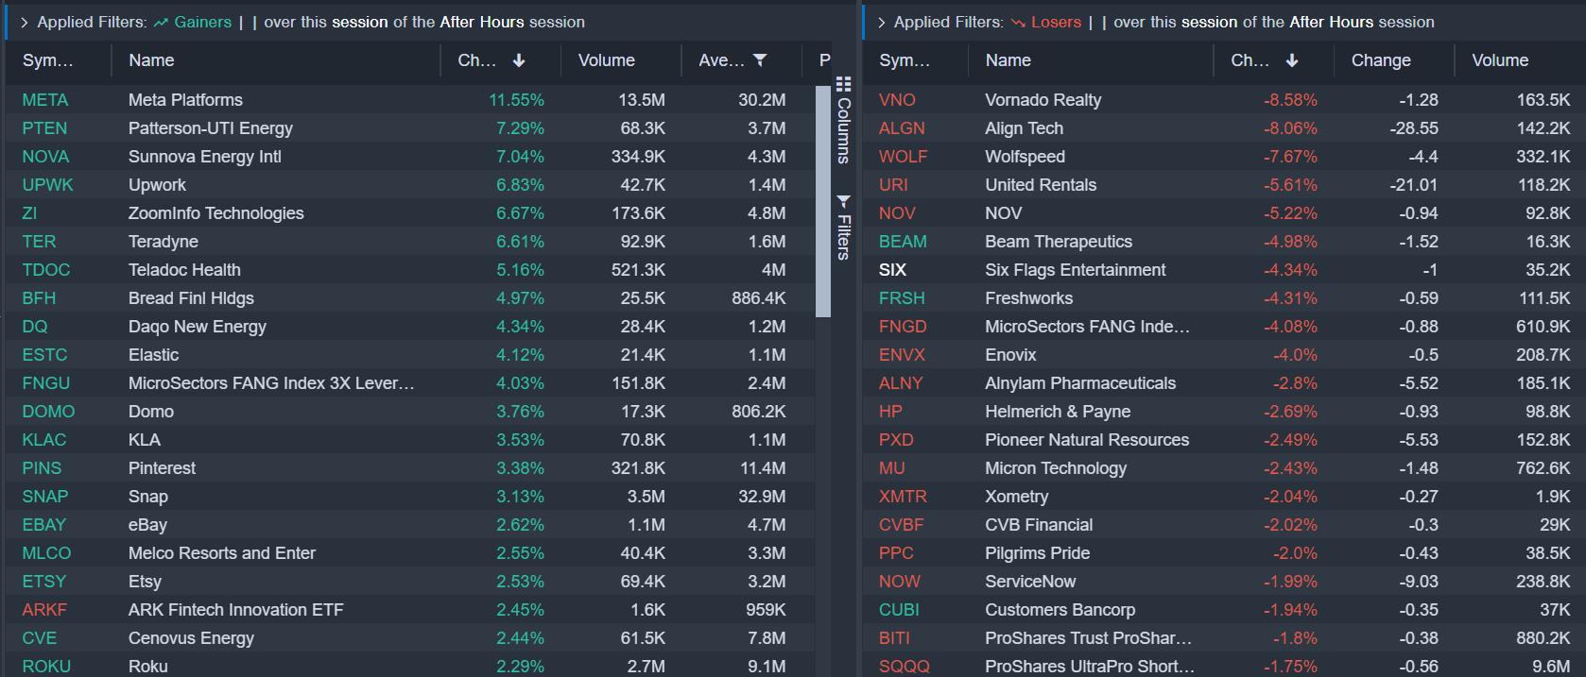
Task: Select the FNGU ticker symbol
Action: [x=46, y=383]
